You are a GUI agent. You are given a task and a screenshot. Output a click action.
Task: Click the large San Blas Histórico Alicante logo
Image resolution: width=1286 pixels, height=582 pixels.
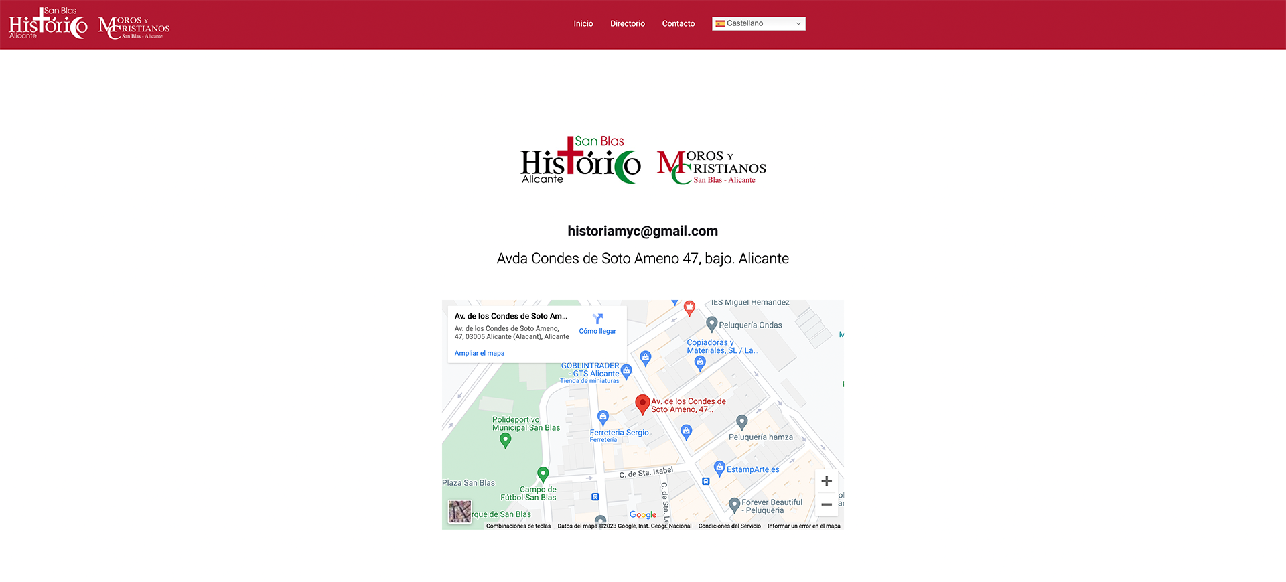coord(581,160)
